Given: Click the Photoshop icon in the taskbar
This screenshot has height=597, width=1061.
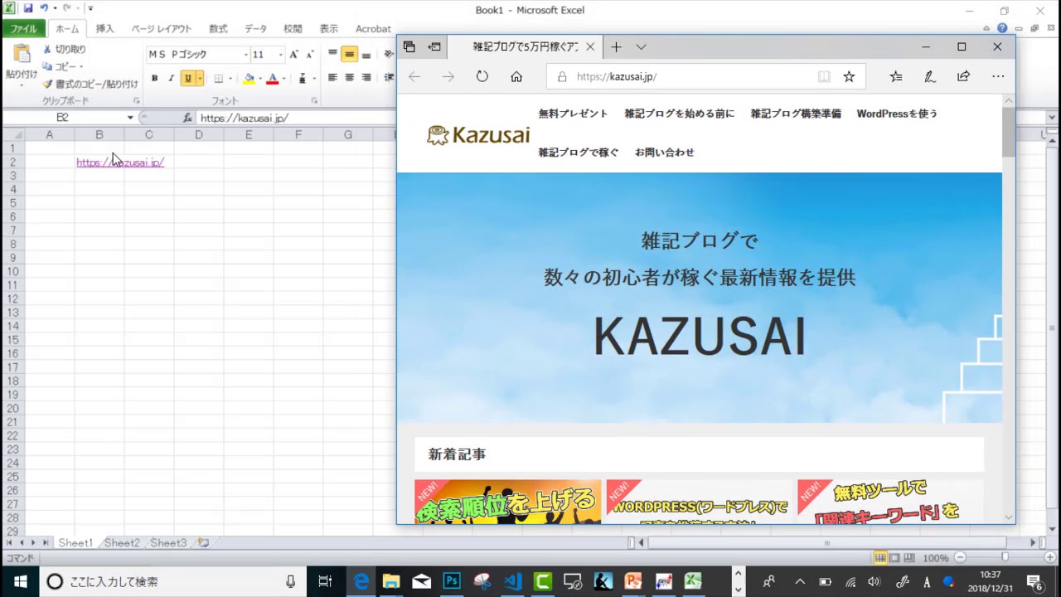Looking at the screenshot, I should [452, 581].
